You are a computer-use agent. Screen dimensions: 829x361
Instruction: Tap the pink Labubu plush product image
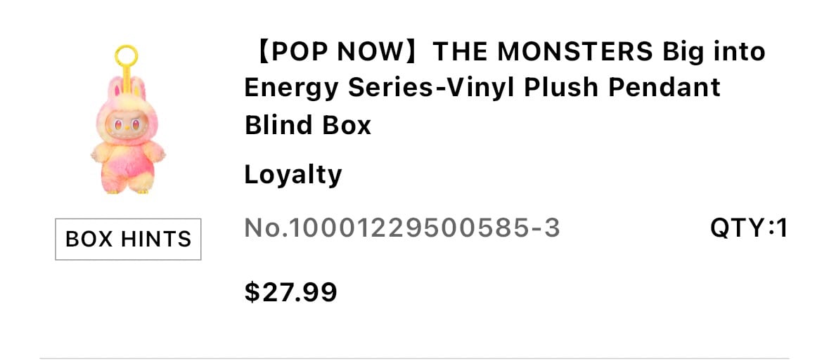coord(127,120)
